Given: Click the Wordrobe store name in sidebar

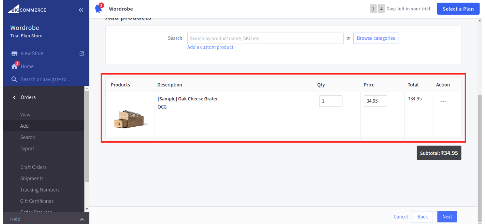Looking at the screenshot, I should pos(25,28).
